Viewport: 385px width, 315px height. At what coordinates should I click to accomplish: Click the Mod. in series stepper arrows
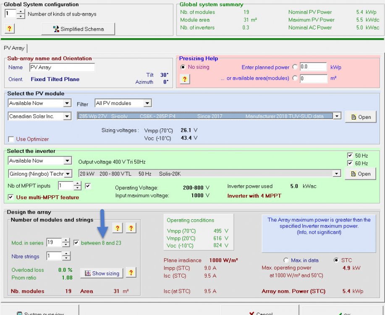coord(66,242)
